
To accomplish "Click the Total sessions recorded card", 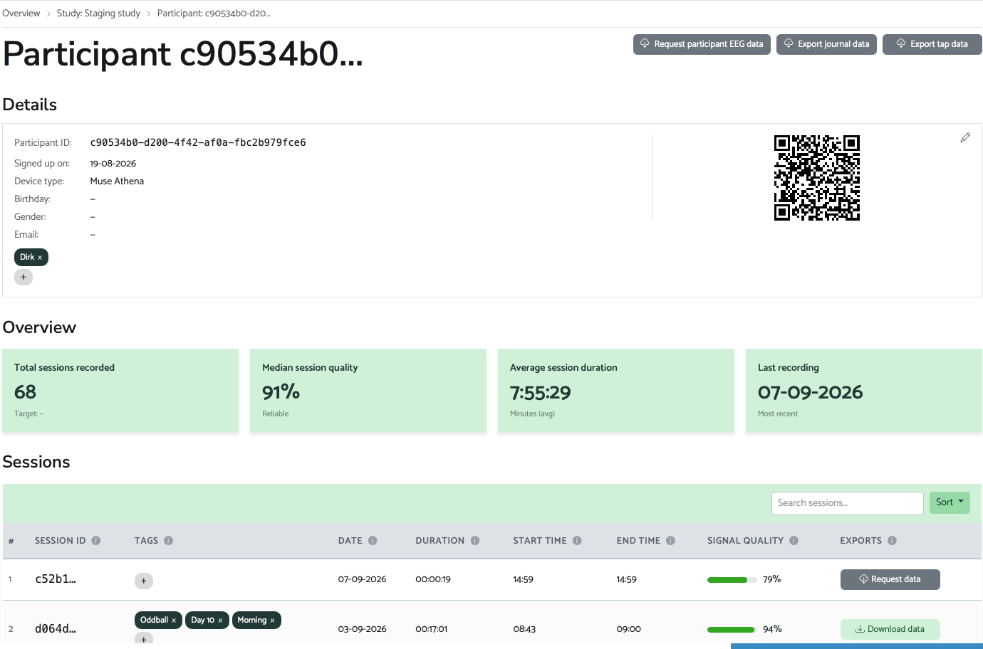I will tap(120, 391).
